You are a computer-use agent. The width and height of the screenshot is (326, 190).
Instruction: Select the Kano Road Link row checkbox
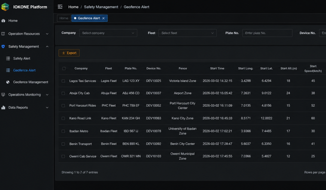point(63,118)
